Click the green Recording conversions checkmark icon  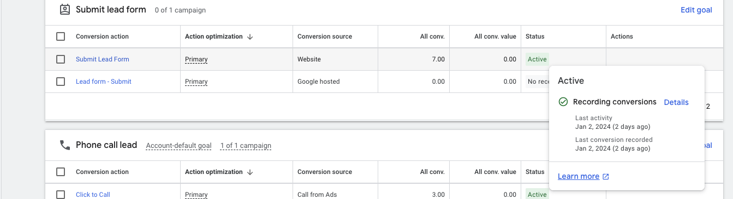[x=563, y=102]
